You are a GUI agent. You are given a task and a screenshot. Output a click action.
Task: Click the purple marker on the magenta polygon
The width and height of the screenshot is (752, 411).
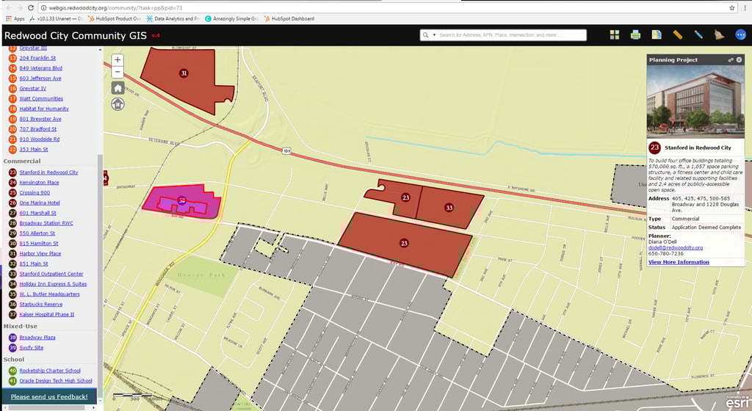click(182, 200)
